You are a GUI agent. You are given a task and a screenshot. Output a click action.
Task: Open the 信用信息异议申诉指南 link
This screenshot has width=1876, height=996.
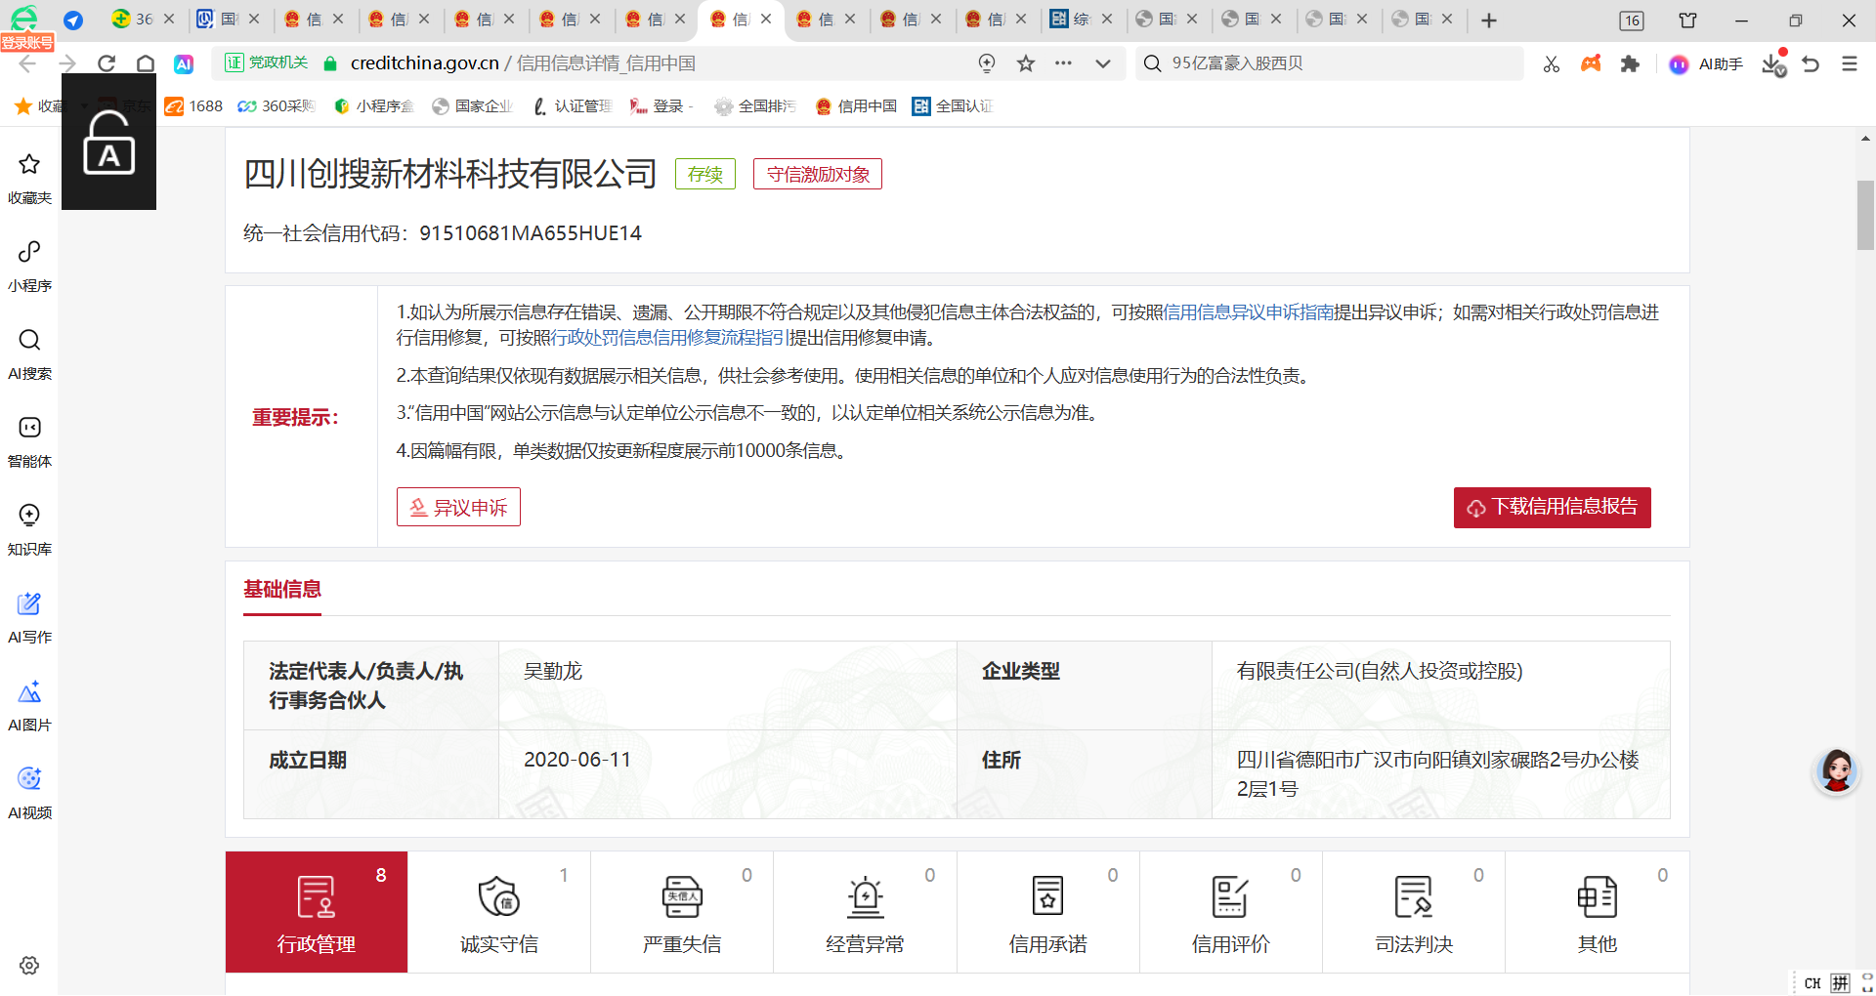[1248, 312]
